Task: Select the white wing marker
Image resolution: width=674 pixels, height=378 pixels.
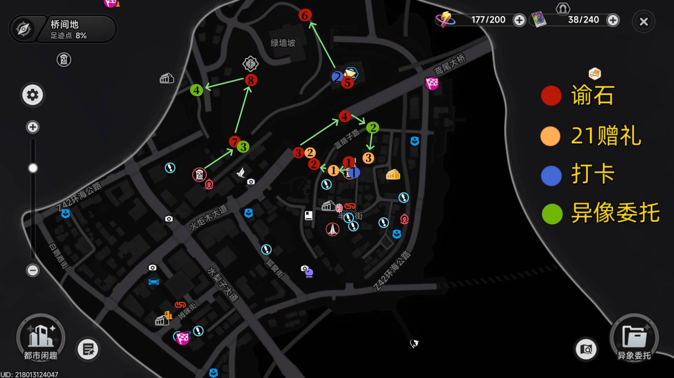Action: (x=241, y=172)
